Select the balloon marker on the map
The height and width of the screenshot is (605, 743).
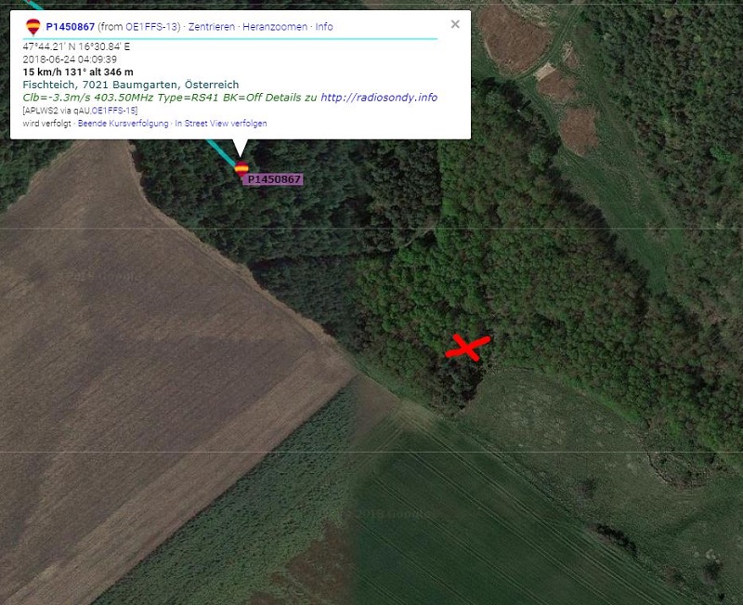pos(241,169)
